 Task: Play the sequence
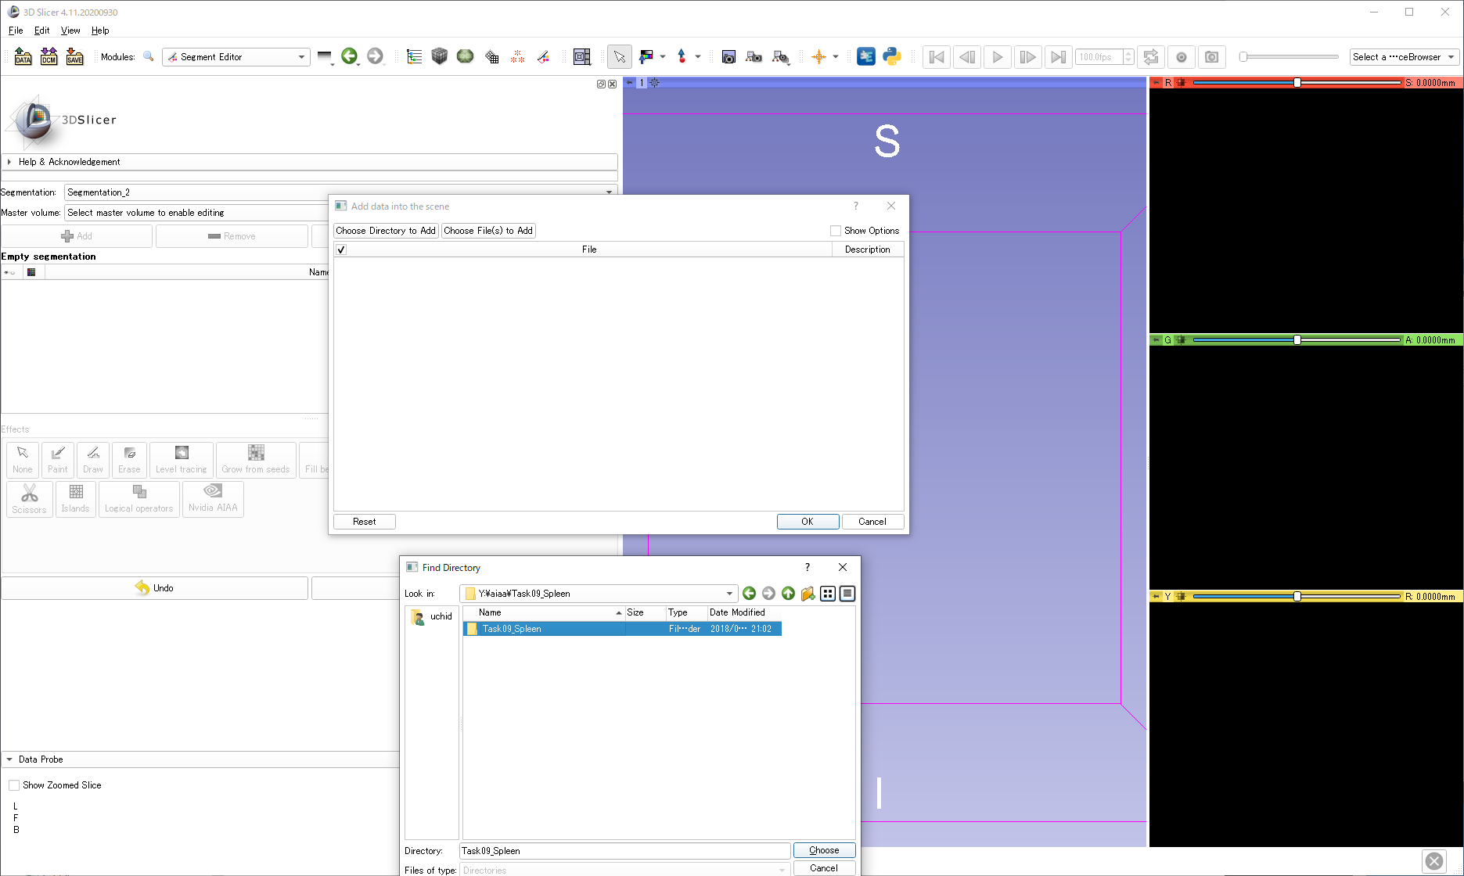(x=997, y=56)
